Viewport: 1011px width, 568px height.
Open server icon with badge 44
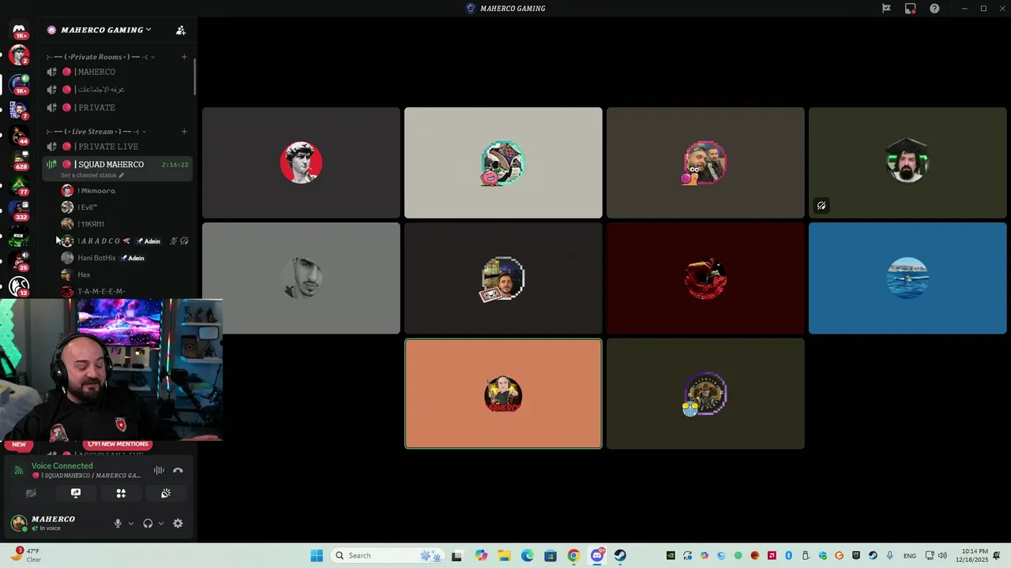19,135
